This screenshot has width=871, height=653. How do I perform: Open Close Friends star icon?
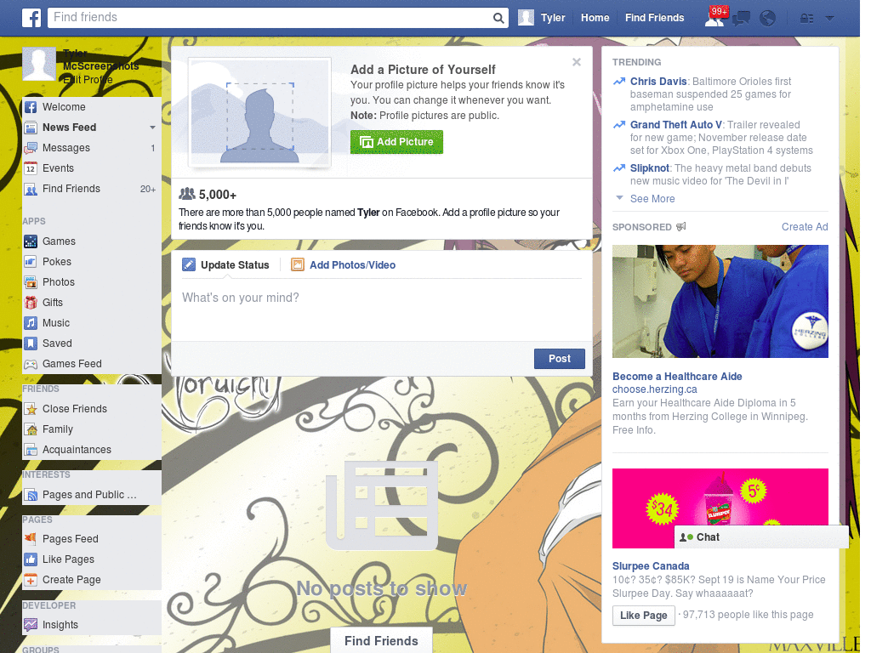coord(31,409)
